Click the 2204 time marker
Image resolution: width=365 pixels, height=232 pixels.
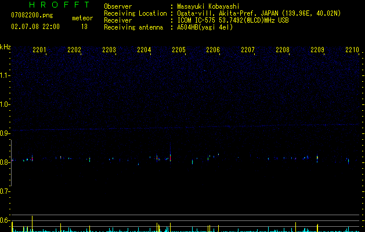point(144,50)
